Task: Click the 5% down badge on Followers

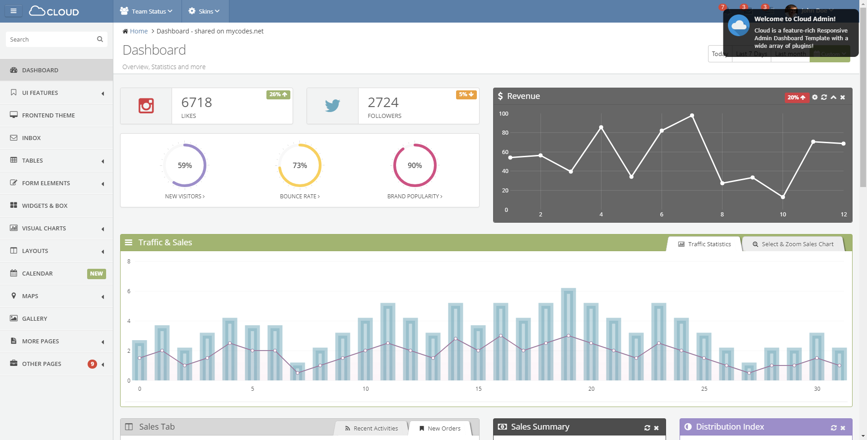Action: pos(466,94)
